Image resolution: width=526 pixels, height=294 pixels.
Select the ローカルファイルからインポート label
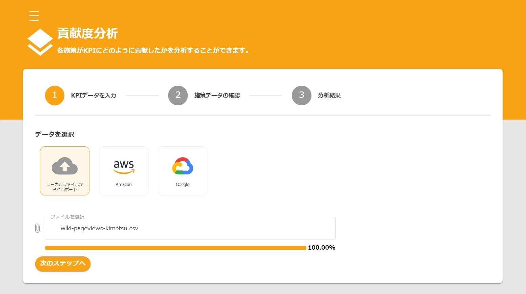(x=65, y=187)
